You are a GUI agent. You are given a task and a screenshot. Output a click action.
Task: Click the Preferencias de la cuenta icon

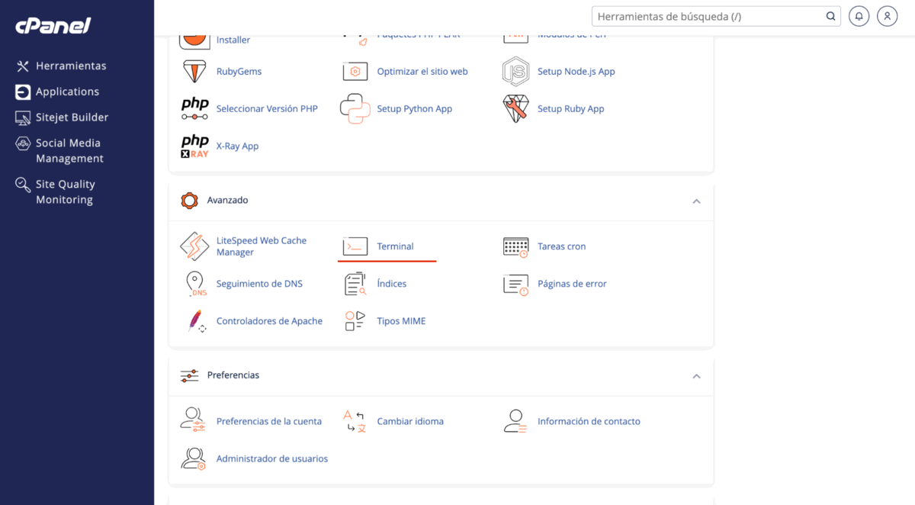(194, 420)
